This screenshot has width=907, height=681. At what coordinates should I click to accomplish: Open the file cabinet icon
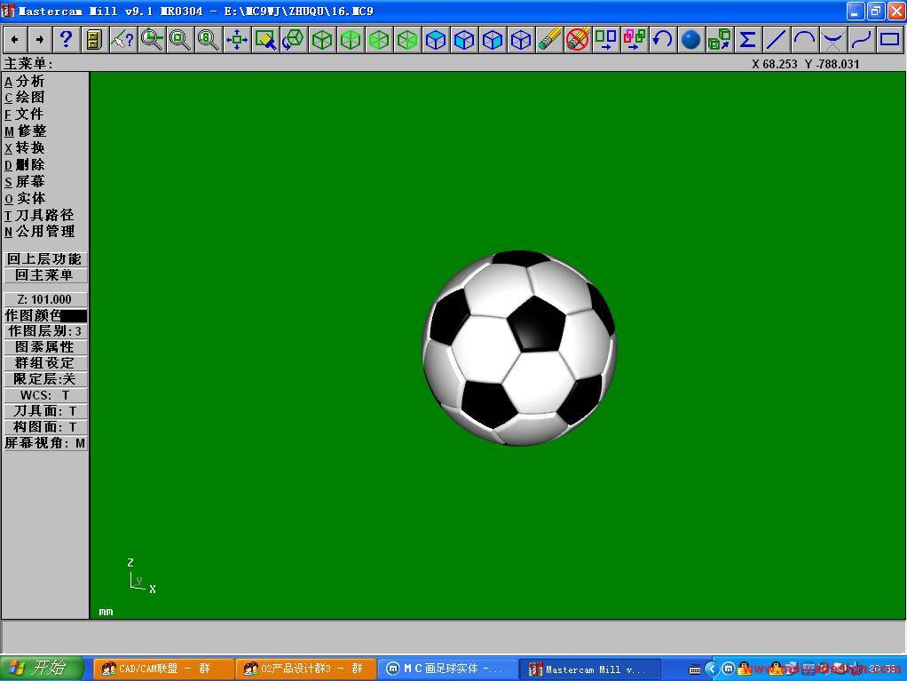pyautogui.click(x=94, y=39)
